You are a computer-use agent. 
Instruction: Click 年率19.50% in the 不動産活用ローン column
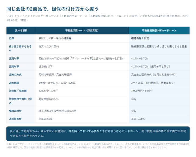(x=82, y=119)
